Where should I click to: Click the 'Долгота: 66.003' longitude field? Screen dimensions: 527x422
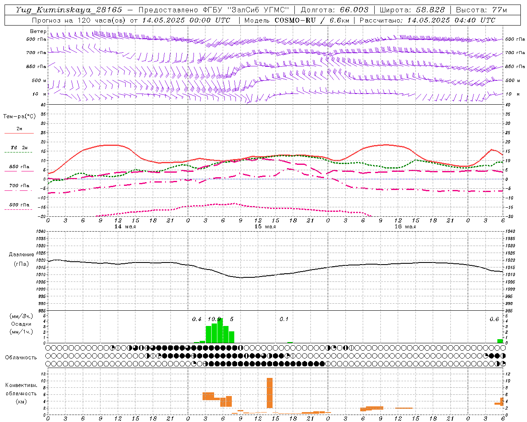tap(334, 10)
